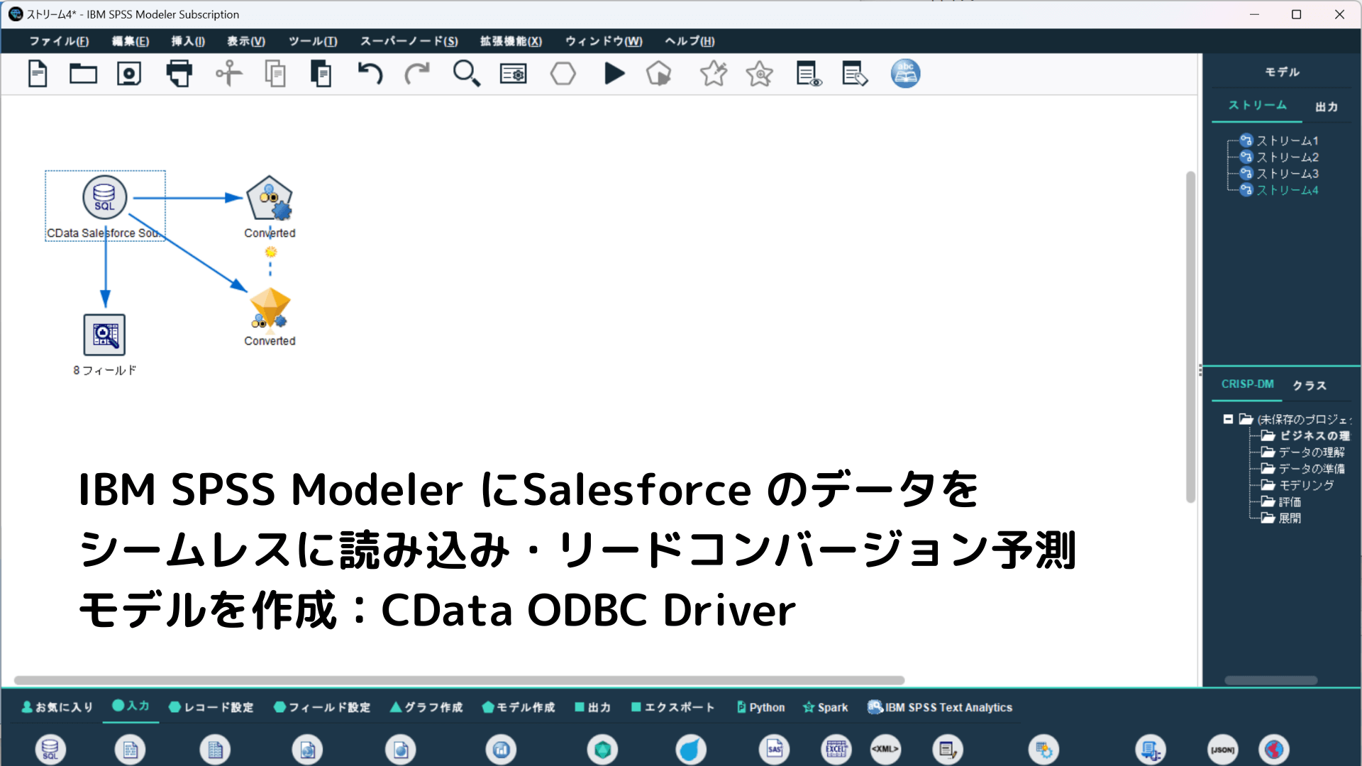
Task: Select the Excel source palette node
Action: pyautogui.click(x=836, y=749)
